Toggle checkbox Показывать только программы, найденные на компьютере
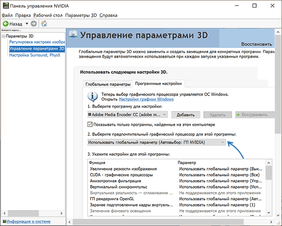The image size is (282, 226). (x=90, y=125)
